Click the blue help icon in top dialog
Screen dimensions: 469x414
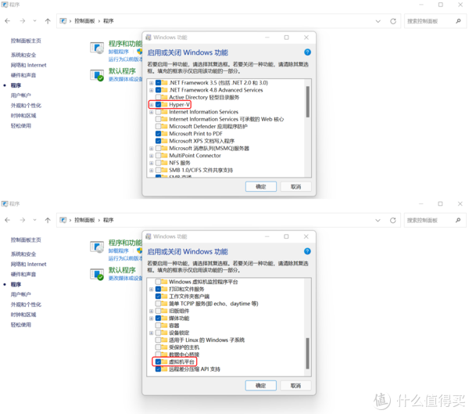pos(307,52)
